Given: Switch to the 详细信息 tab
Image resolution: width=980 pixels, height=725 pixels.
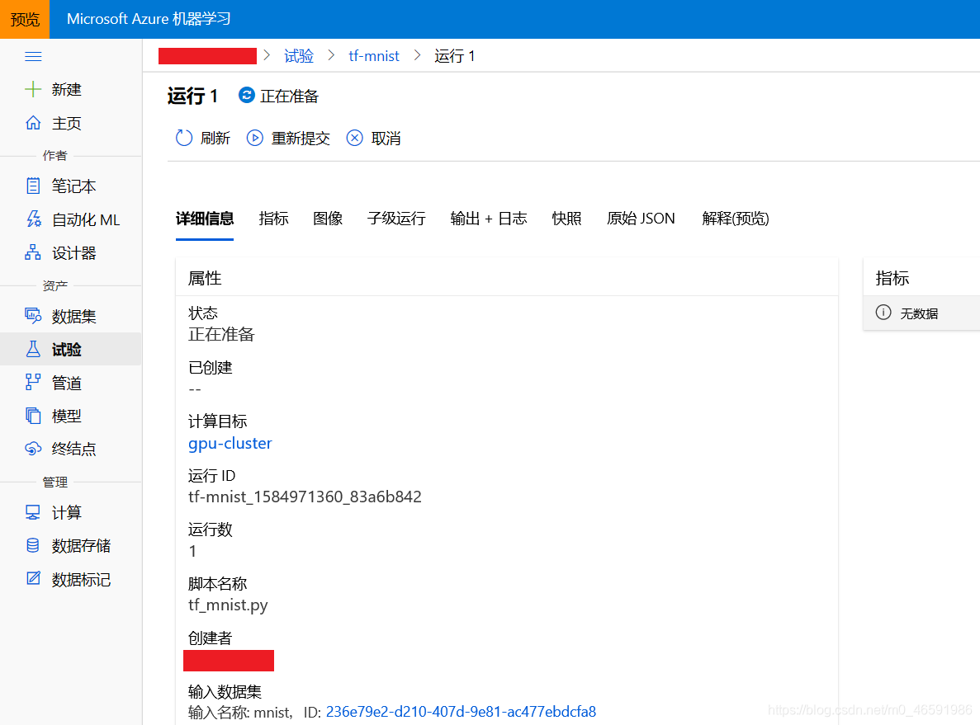Looking at the screenshot, I should pos(205,219).
